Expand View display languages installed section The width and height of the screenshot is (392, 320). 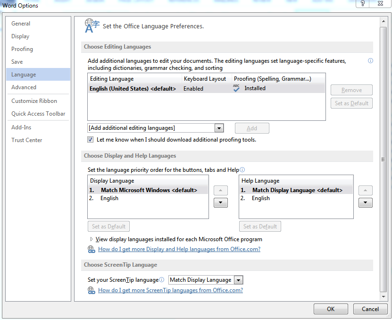click(92, 239)
